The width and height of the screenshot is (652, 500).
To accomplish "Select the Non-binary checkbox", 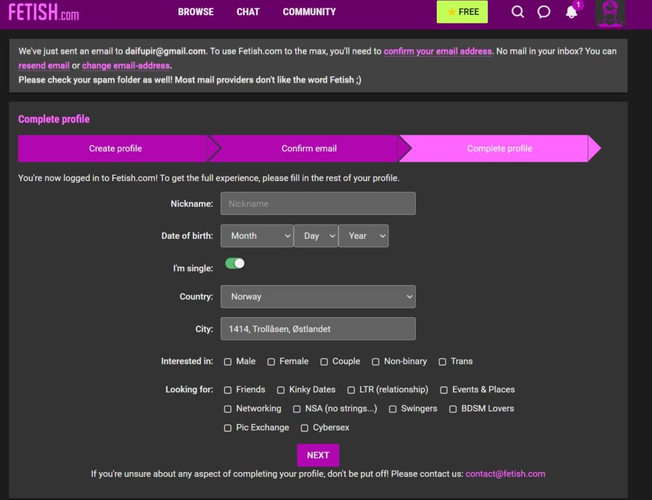I will [376, 362].
